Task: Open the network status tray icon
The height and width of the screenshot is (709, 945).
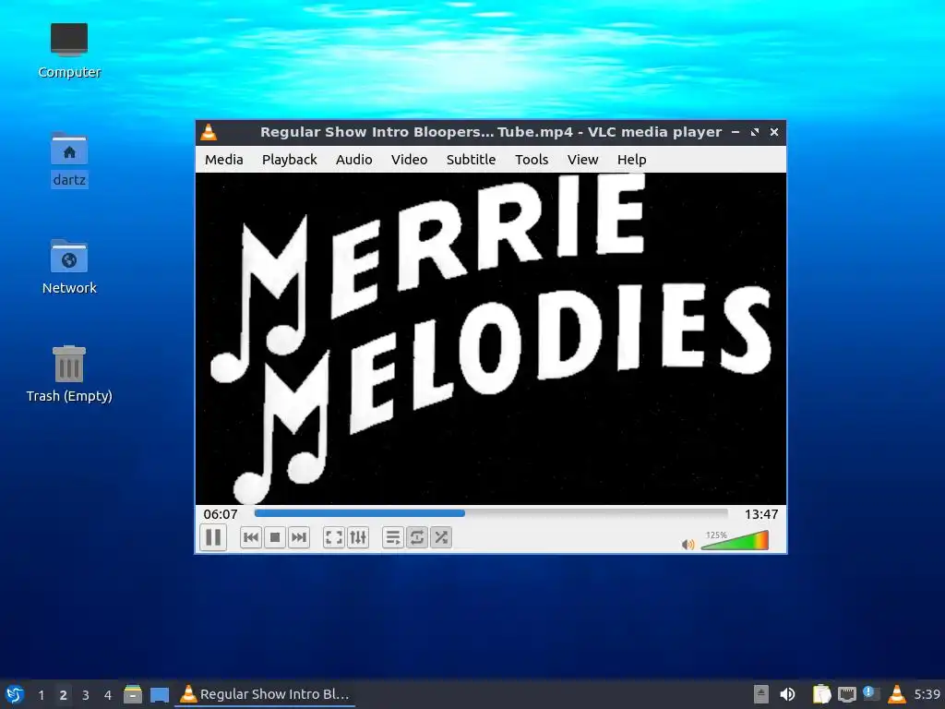Action: tap(847, 694)
